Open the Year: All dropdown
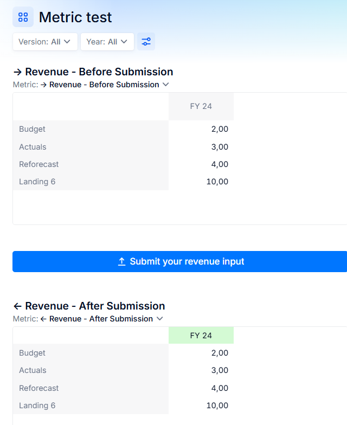 [107, 42]
